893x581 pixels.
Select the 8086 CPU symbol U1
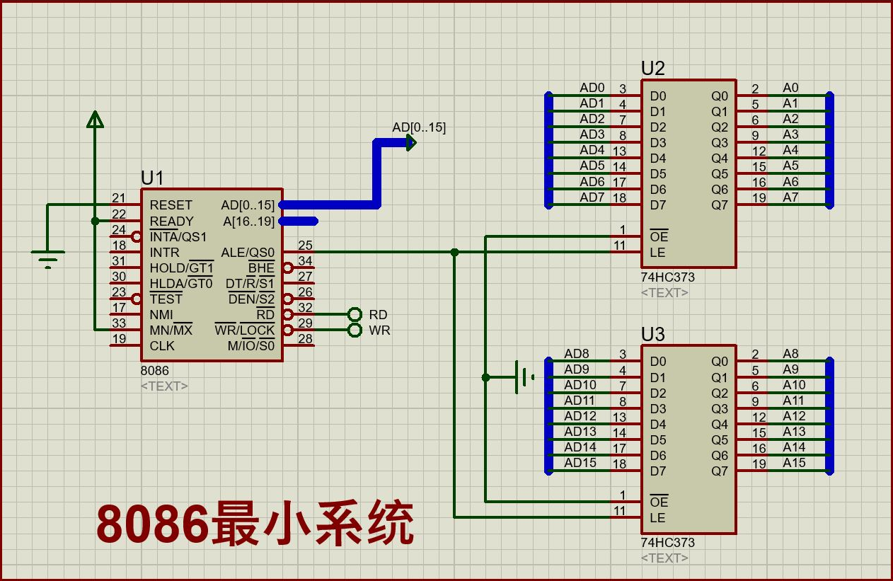point(212,276)
